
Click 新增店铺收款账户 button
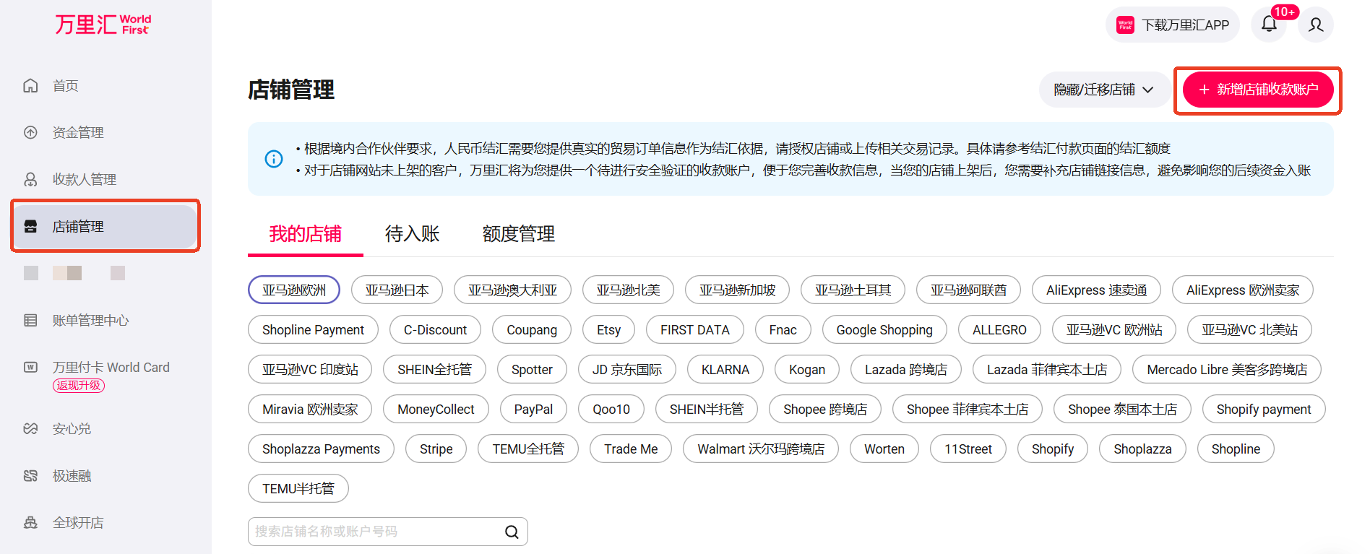point(1258,90)
